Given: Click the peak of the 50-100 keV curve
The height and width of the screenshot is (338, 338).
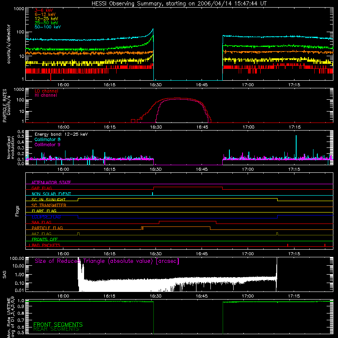Looking at the screenshot, I should (153, 29).
